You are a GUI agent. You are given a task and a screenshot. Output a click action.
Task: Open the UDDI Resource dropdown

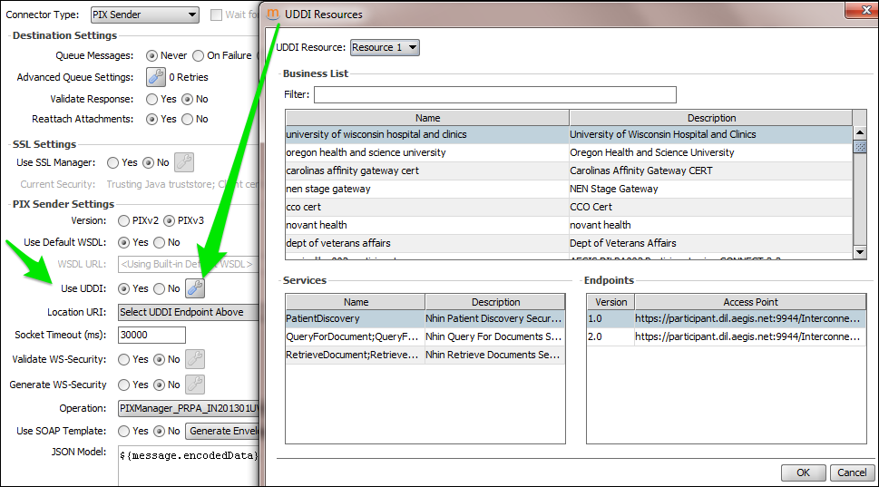[x=385, y=47]
